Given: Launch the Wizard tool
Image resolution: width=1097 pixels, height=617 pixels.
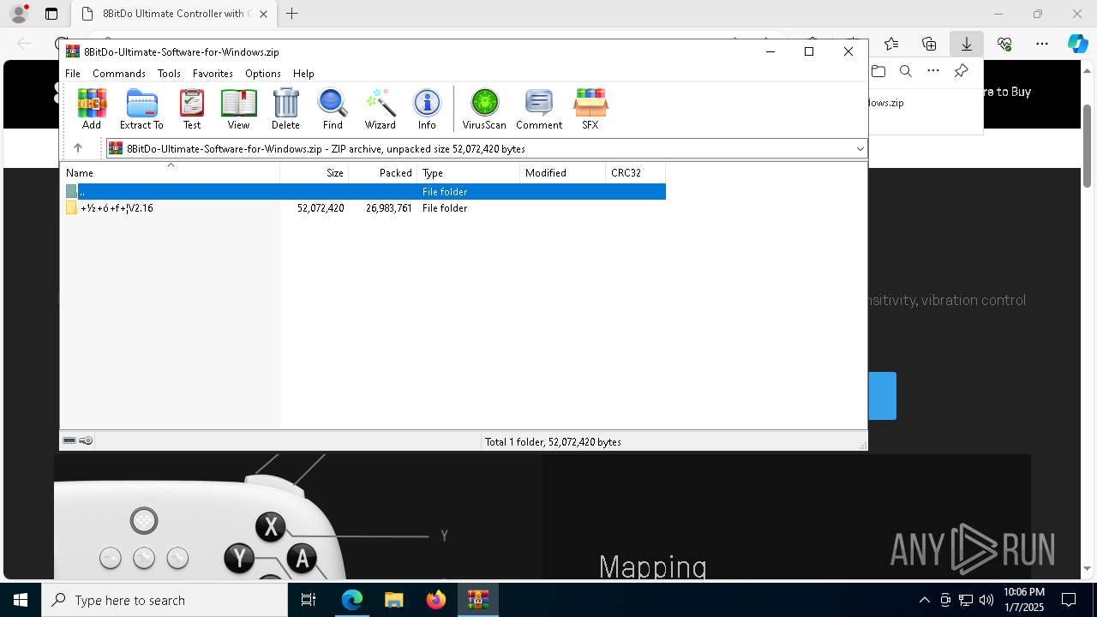Looking at the screenshot, I should (380, 109).
